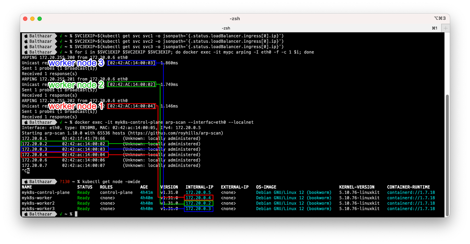This screenshot has height=244, width=470.
Task: Click the ROLES column header
Action: [106, 187]
